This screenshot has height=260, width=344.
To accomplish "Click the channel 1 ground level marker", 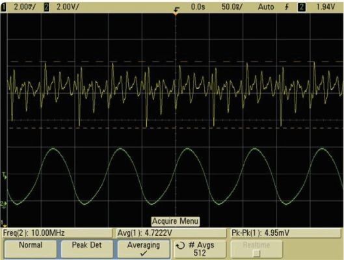I will click(x=3, y=224).
